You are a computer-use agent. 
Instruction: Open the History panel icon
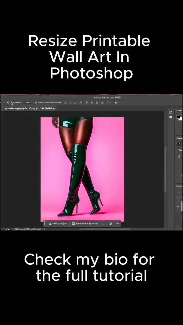[x=171, y=112]
